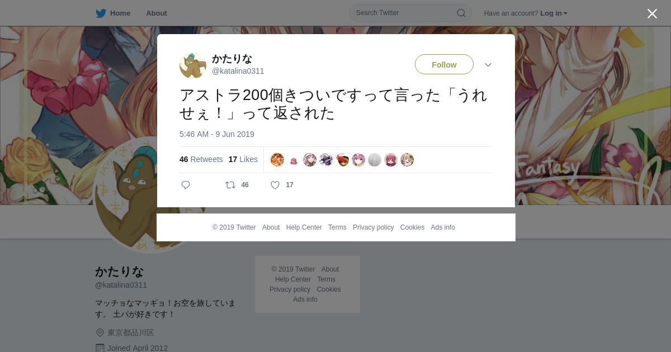Open the About item in the top navigation bar
Screen dimensions: 671x352
pos(157,13)
